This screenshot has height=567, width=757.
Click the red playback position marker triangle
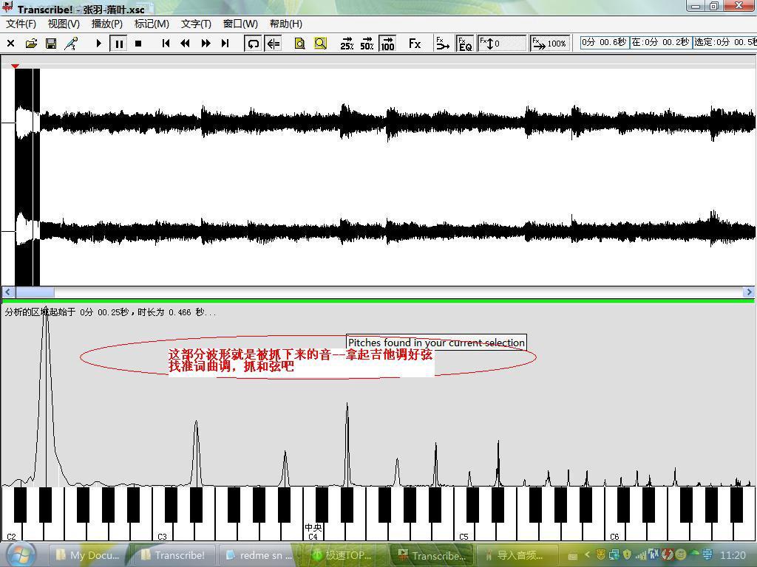(15, 66)
